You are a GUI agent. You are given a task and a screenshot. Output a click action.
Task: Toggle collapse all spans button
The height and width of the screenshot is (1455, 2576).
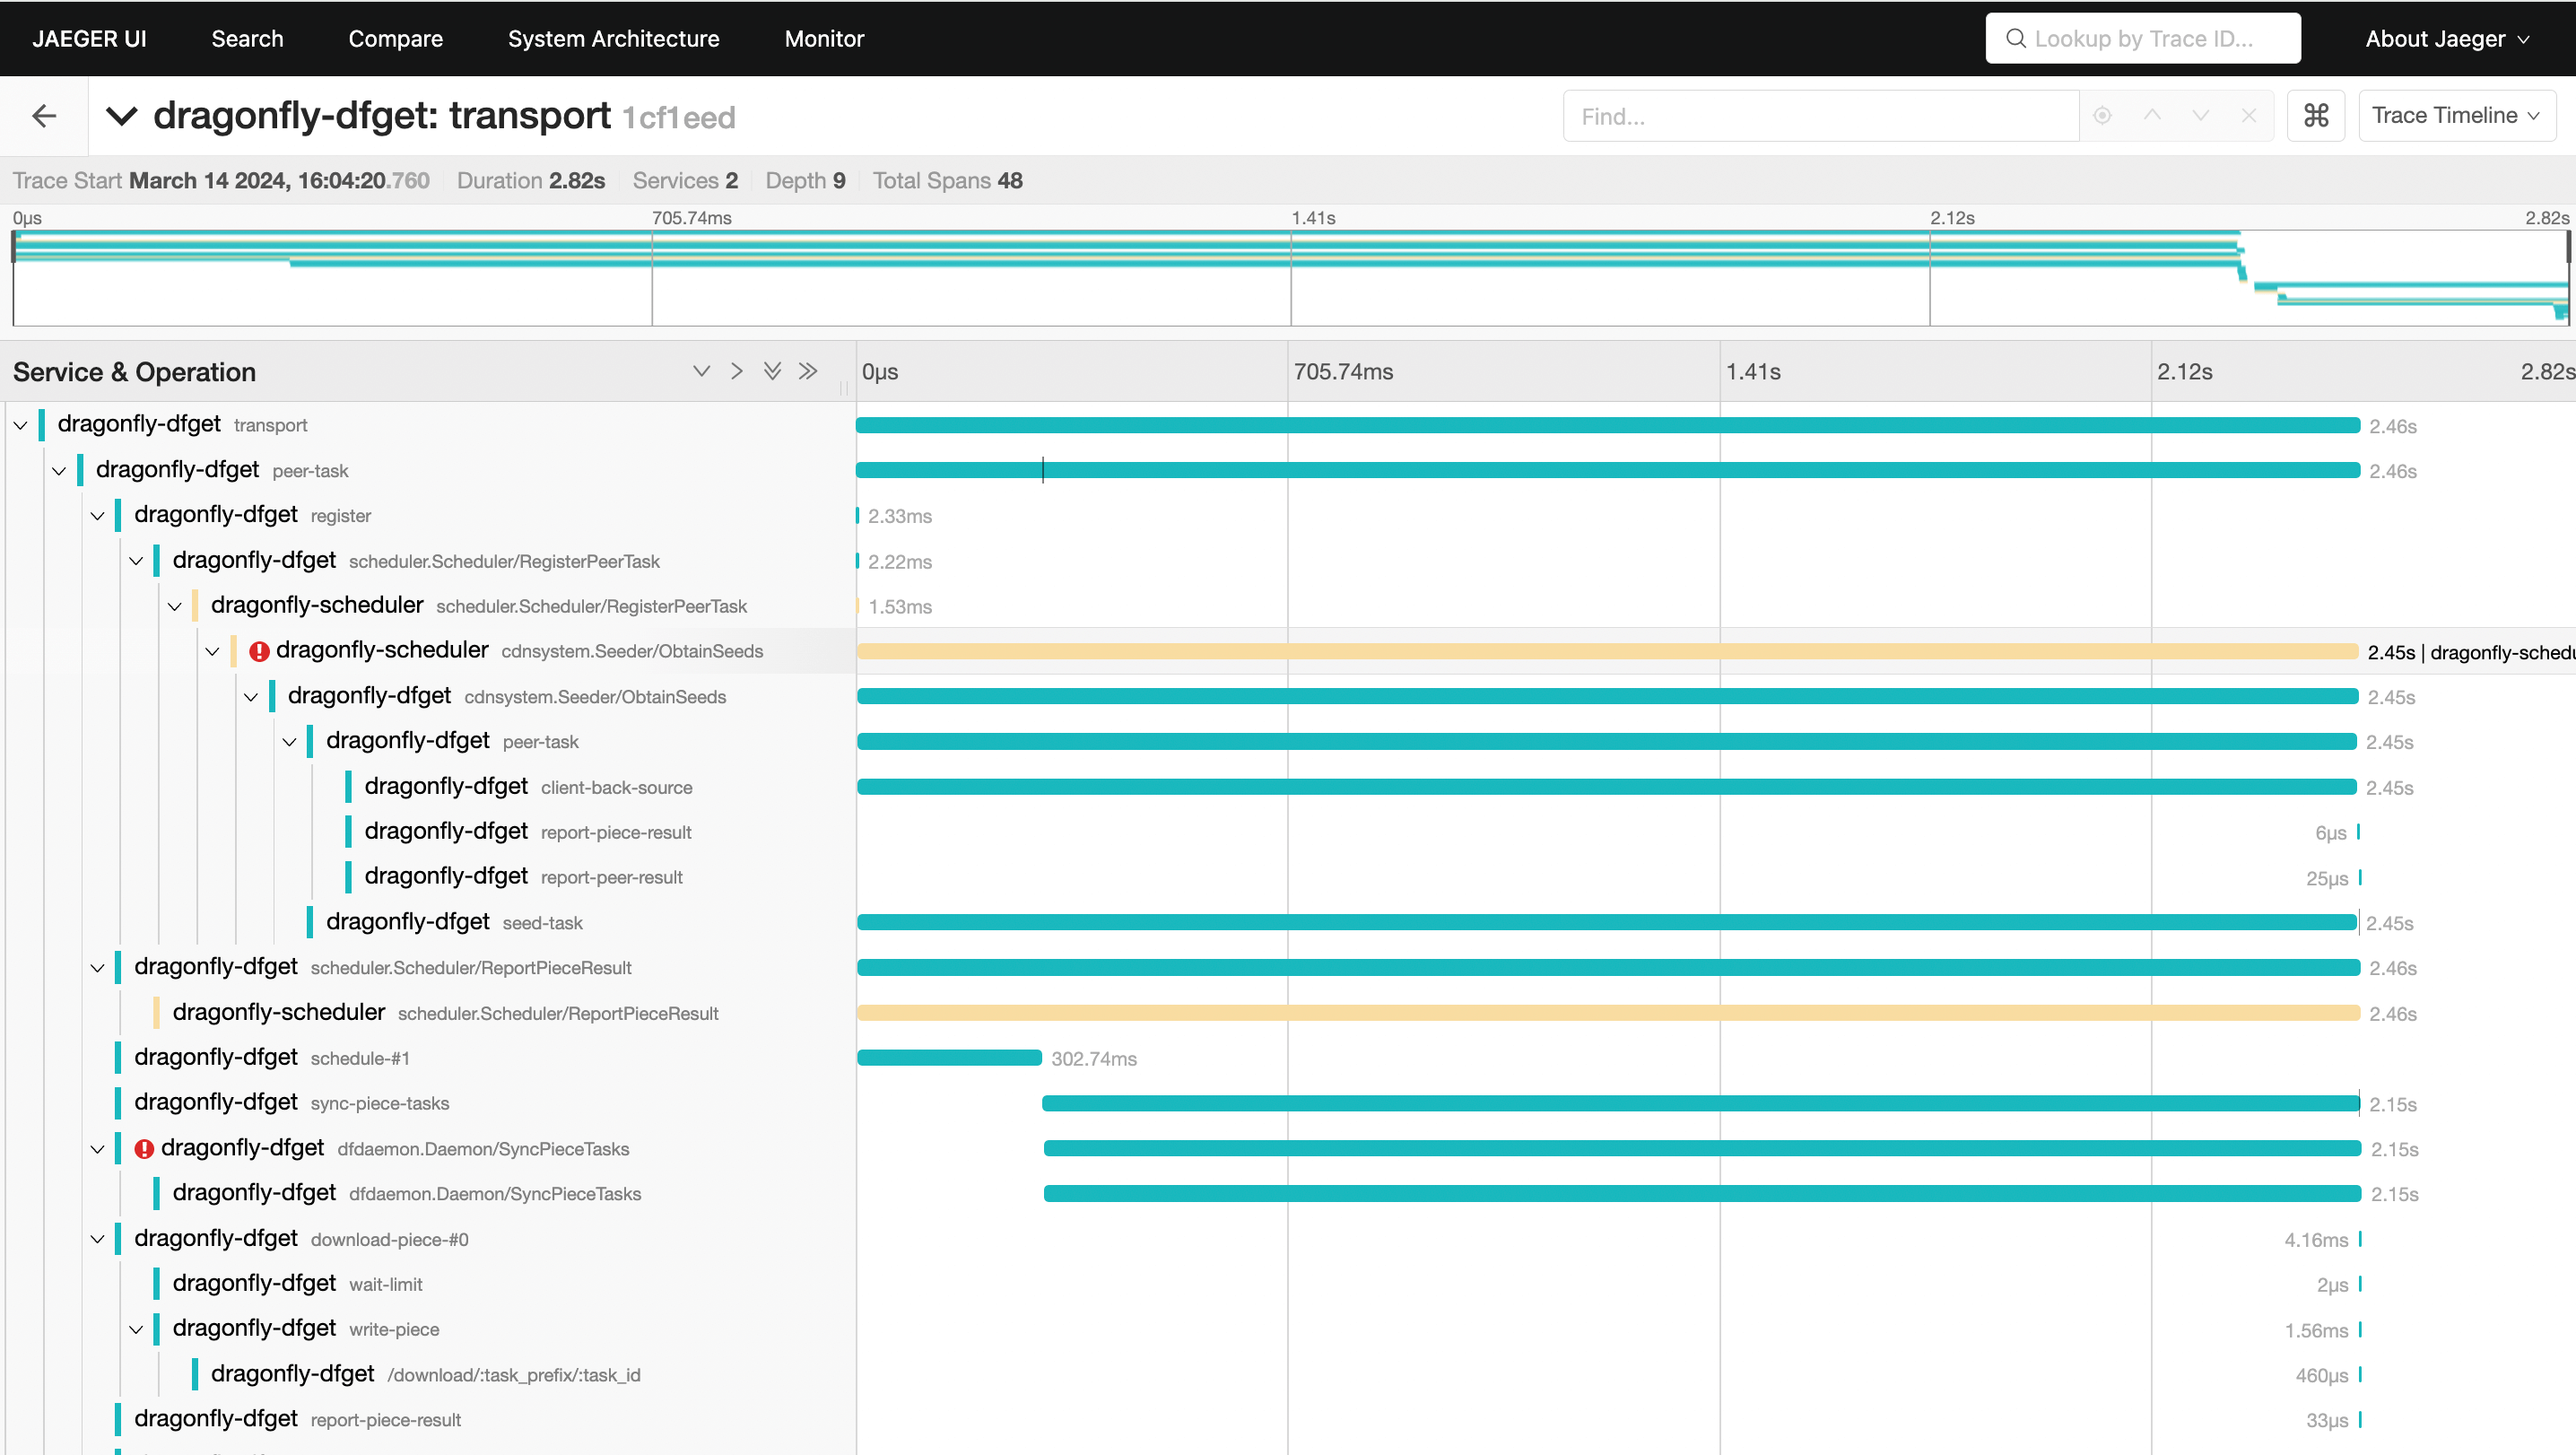coord(808,371)
